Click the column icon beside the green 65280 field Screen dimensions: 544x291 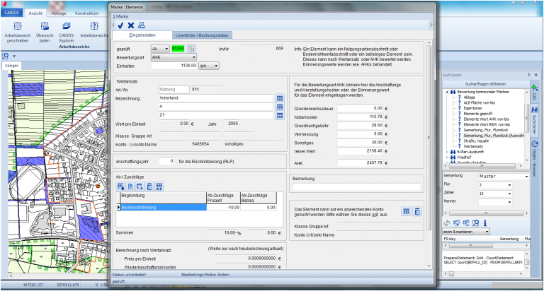pos(192,49)
